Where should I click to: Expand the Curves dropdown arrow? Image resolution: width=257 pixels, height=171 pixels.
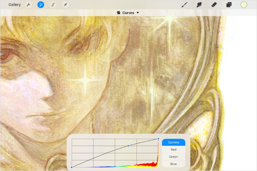tap(138, 12)
